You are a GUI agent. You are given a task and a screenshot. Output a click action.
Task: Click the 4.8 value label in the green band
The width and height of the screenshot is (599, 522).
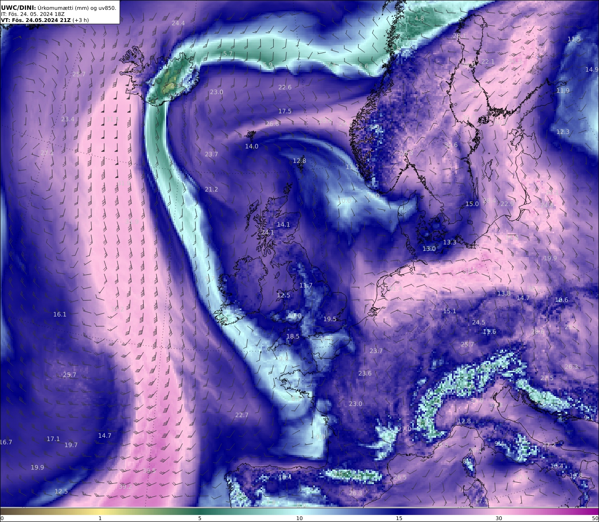pos(419,19)
